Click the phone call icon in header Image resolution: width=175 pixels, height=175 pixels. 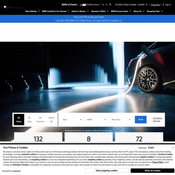[x=110, y=4]
